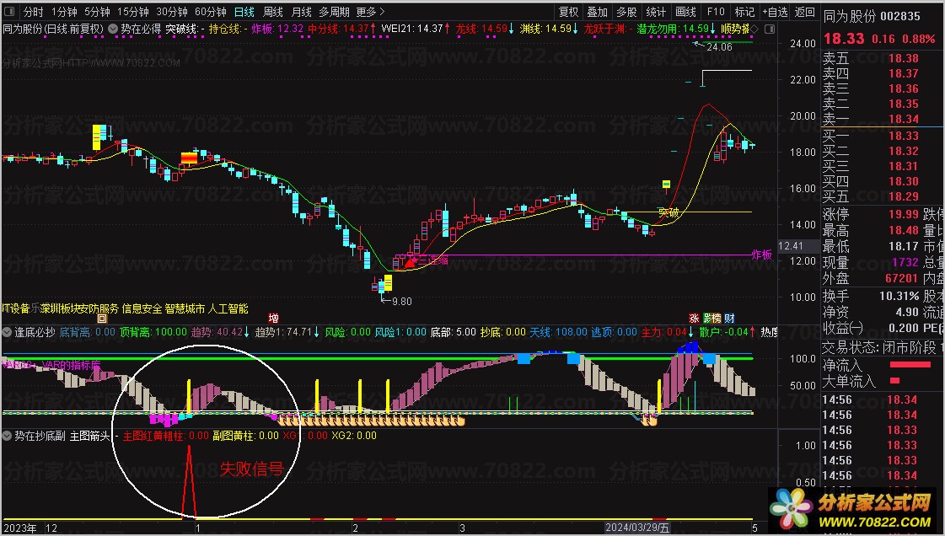The height and width of the screenshot is (536, 945).
Task: Open the 多周期 multi-period view
Action: tap(334, 12)
